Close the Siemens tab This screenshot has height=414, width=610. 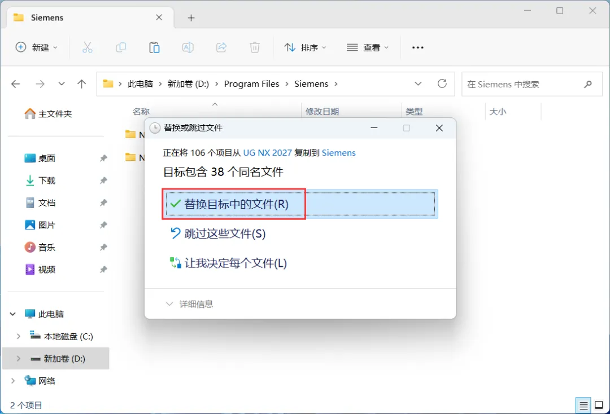[159, 17]
